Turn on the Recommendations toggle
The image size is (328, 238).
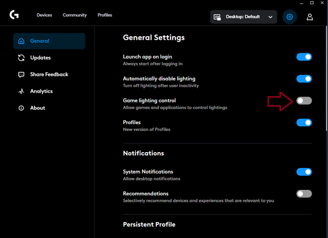304,194
